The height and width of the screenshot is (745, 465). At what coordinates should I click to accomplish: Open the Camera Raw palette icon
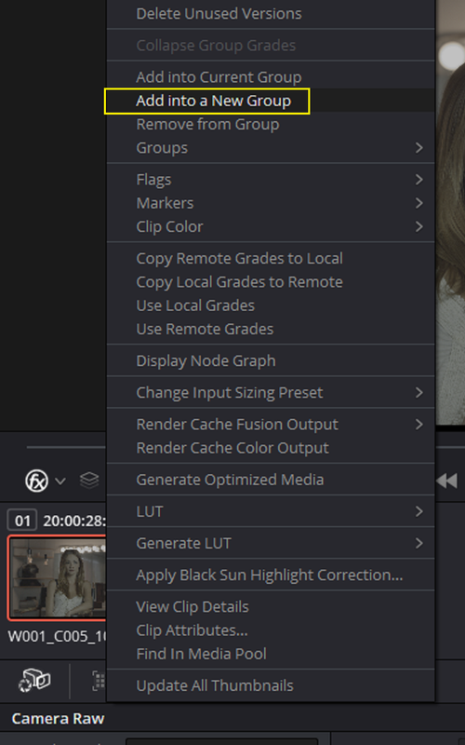coord(34,681)
